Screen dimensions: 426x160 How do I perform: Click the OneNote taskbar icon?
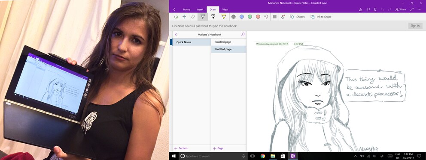click(292, 156)
